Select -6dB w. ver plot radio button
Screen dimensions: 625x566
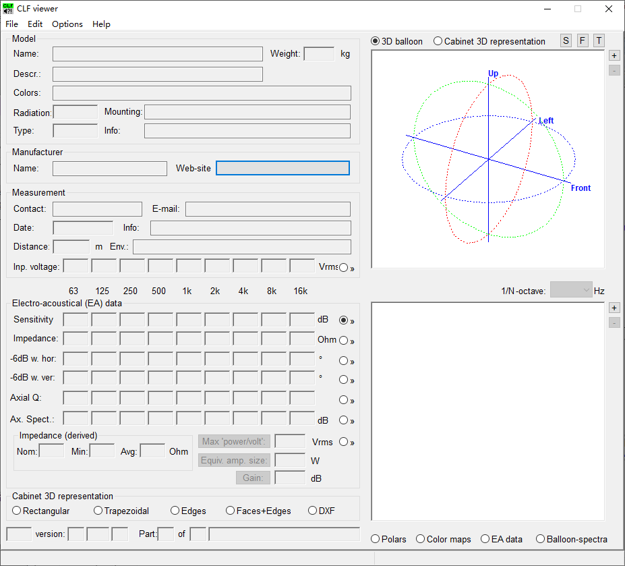[344, 380]
